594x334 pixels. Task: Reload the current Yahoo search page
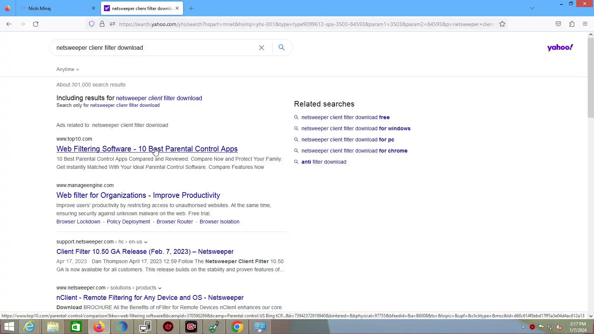coord(36,24)
